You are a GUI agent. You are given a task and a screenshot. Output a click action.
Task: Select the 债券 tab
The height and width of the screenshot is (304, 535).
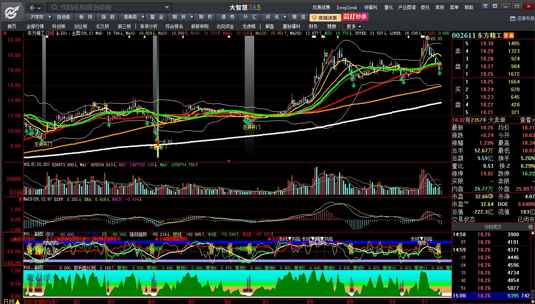(x=228, y=17)
